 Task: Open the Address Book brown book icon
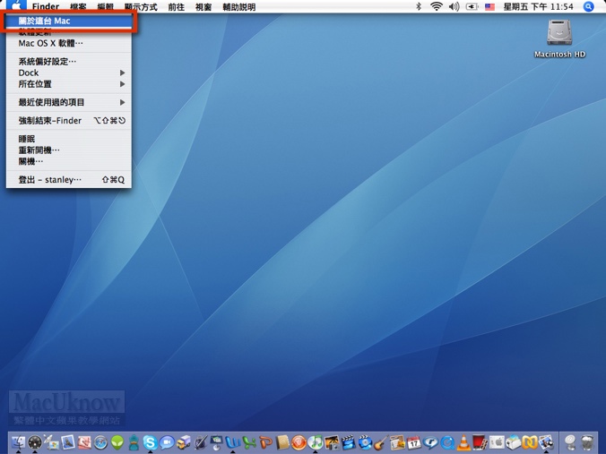(282, 442)
